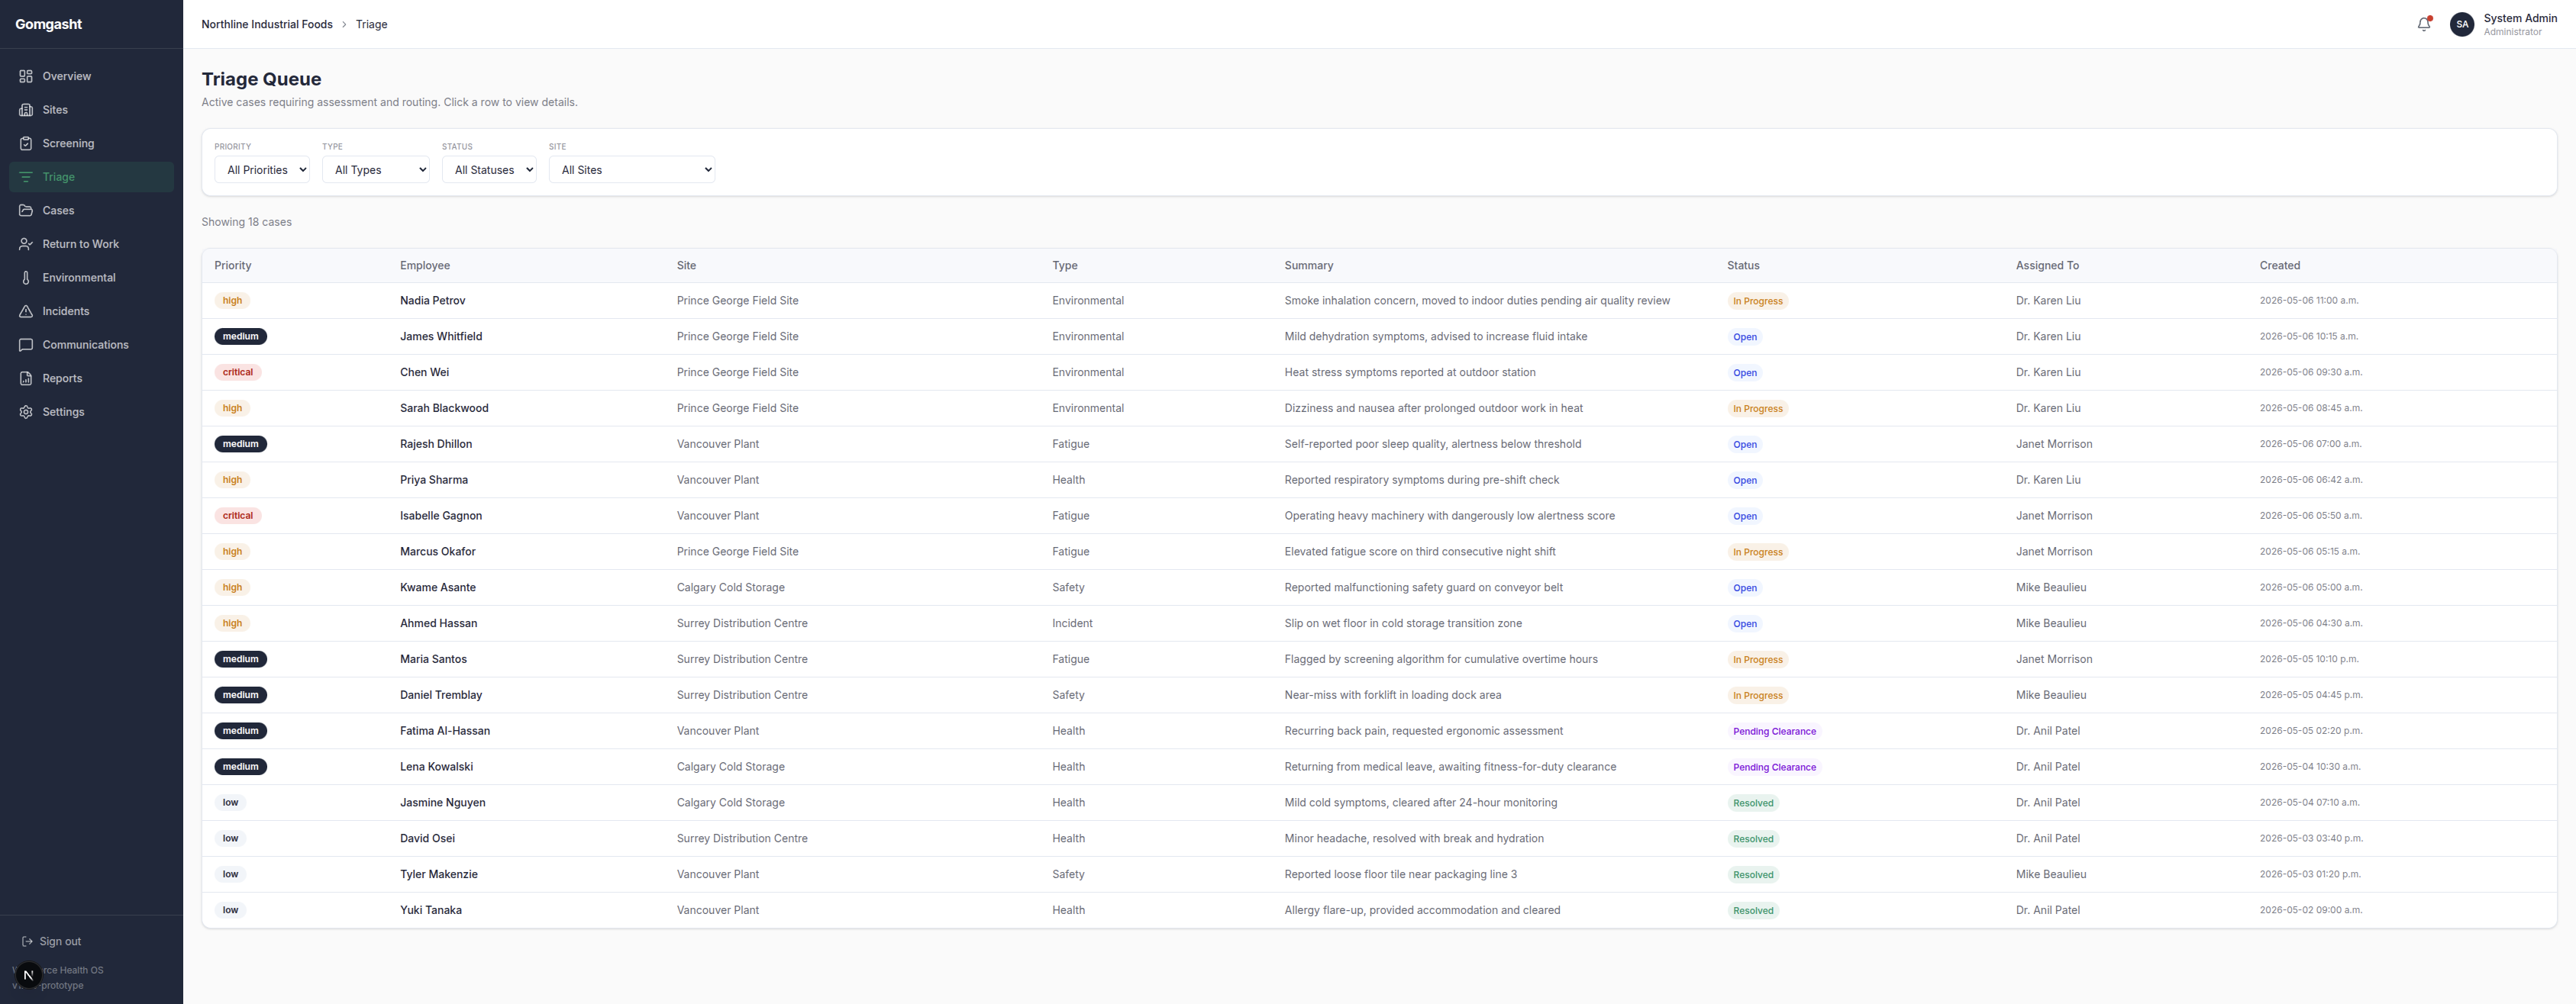The image size is (2576, 1004).
Task: Click created date 2026-05-06 11:00 a.m.
Action: pos(2308,301)
